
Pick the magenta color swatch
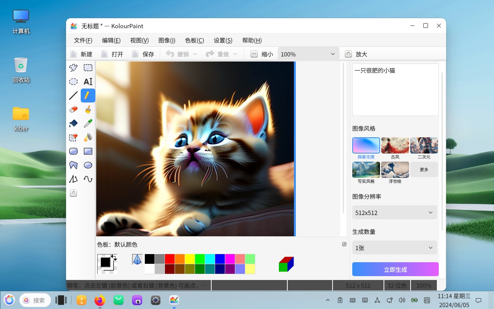pos(230,259)
